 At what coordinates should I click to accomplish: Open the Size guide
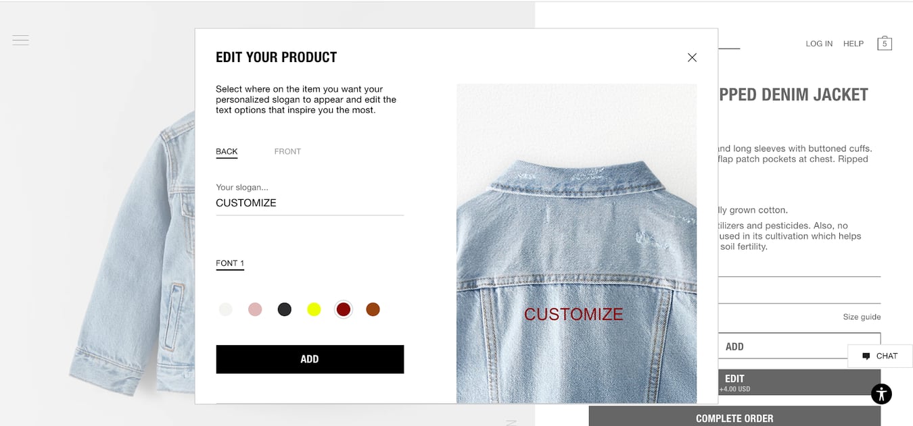click(862, 317)
